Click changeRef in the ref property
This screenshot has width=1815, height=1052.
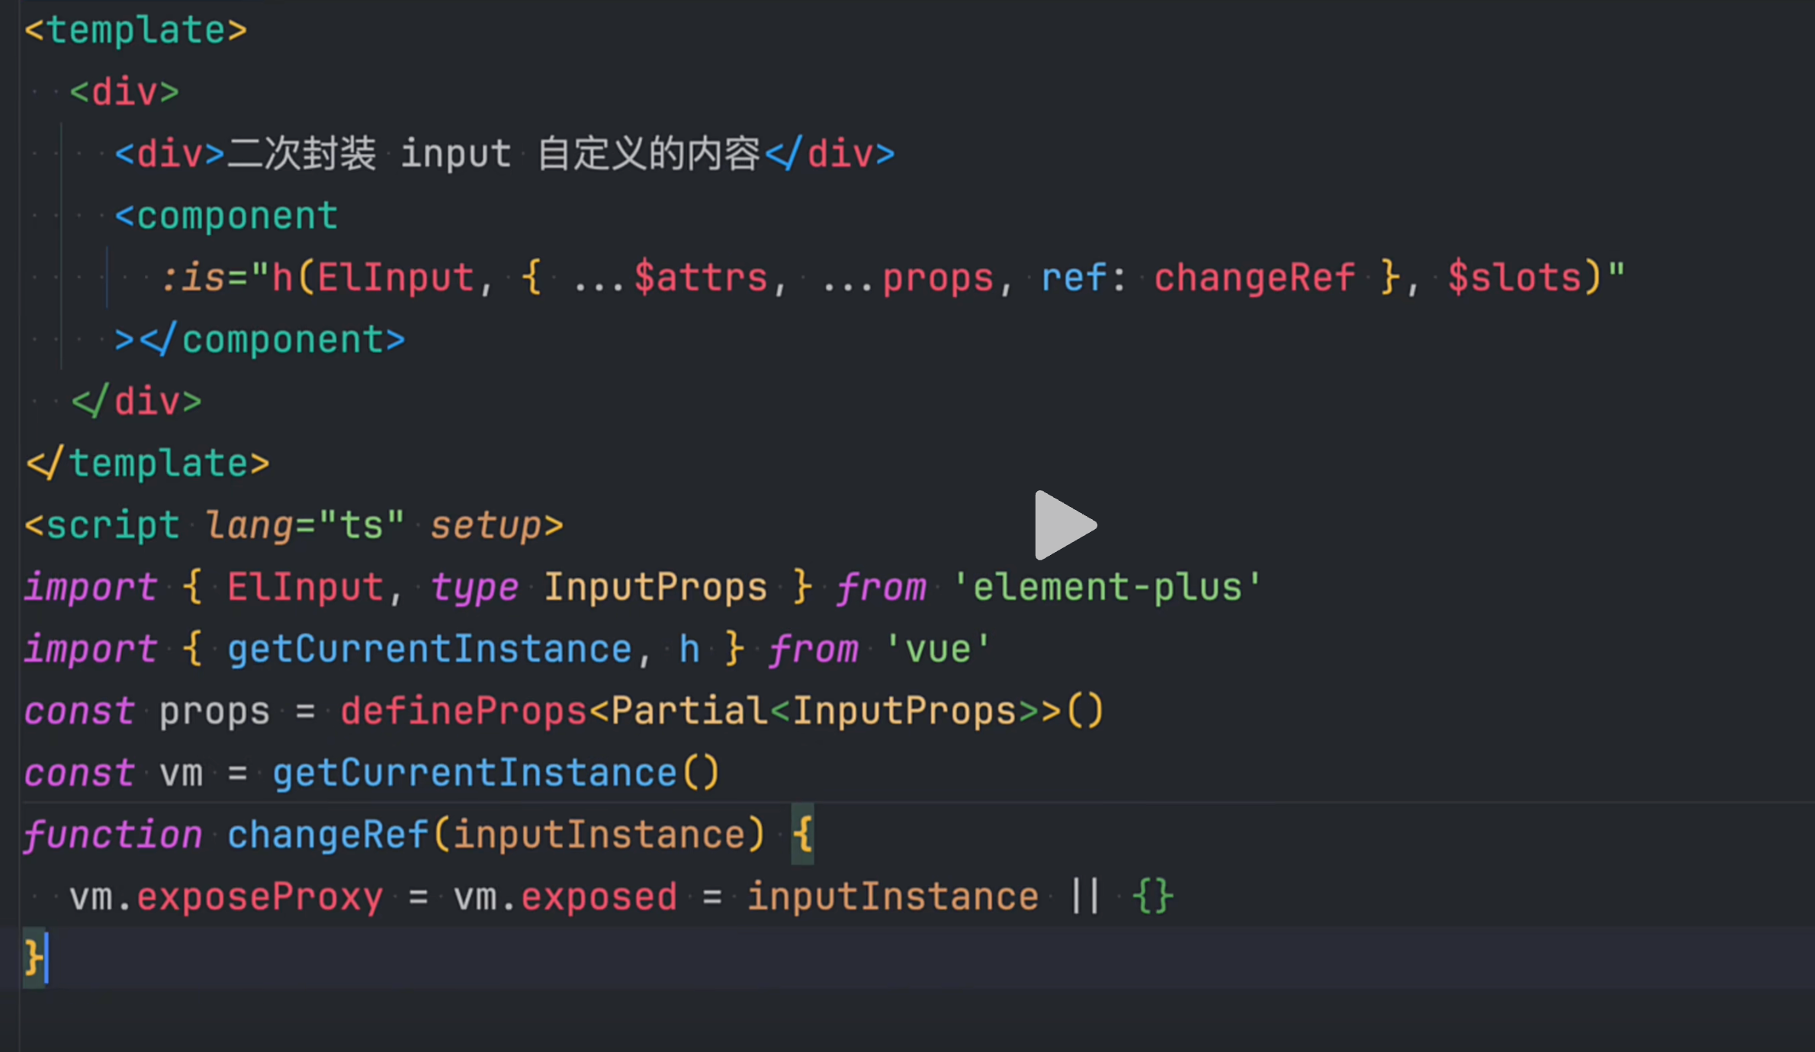coord(1254,277)
